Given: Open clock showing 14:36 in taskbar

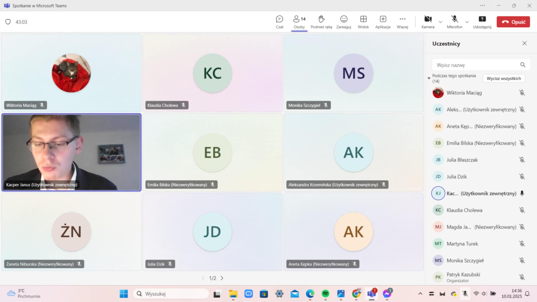Looking at the screenshot, I should pyautogui.click(x=512, y=294).
